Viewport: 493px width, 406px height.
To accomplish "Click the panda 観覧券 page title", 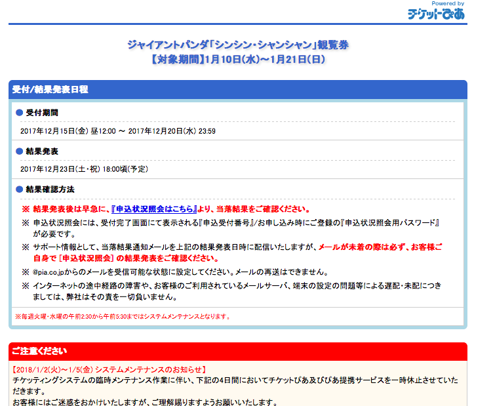I will (x=238, y=45).
